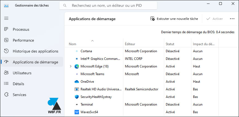Select Realtek HD Audio Universa... row name
Viewport: 239px width, 117px height.
[x=101, y=89]
